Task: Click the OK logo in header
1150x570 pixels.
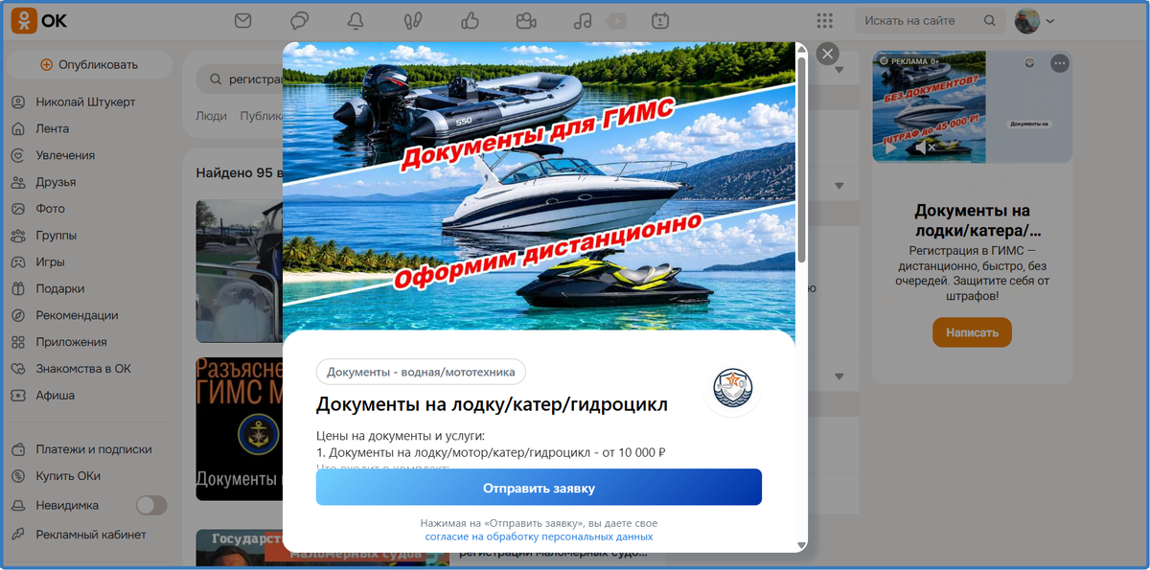Action: [38, 20]
